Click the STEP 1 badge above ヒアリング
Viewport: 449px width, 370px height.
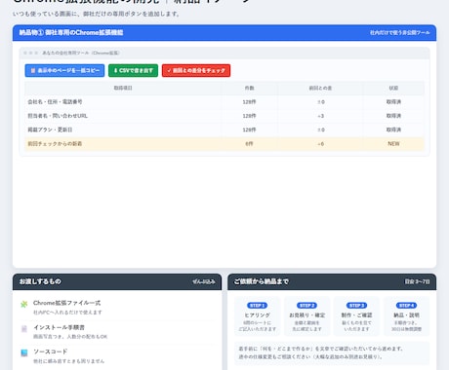coord(257,306)
